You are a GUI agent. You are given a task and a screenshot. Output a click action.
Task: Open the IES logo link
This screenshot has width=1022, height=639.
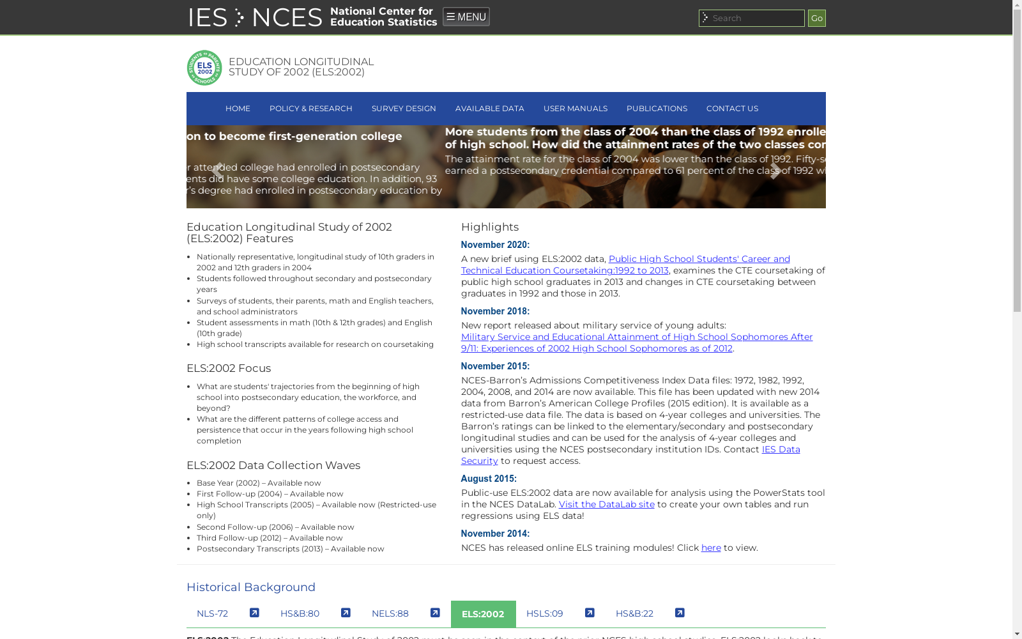coord(208,18)
